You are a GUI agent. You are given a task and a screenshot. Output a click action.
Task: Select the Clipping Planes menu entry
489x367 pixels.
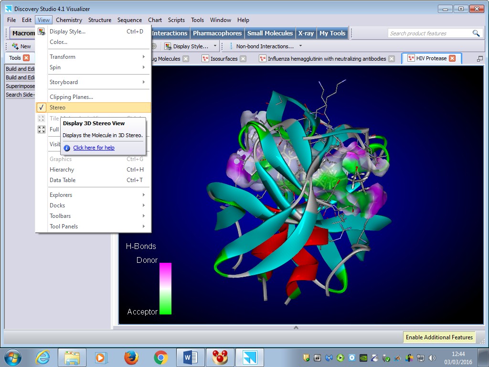[x=71, y=97]
